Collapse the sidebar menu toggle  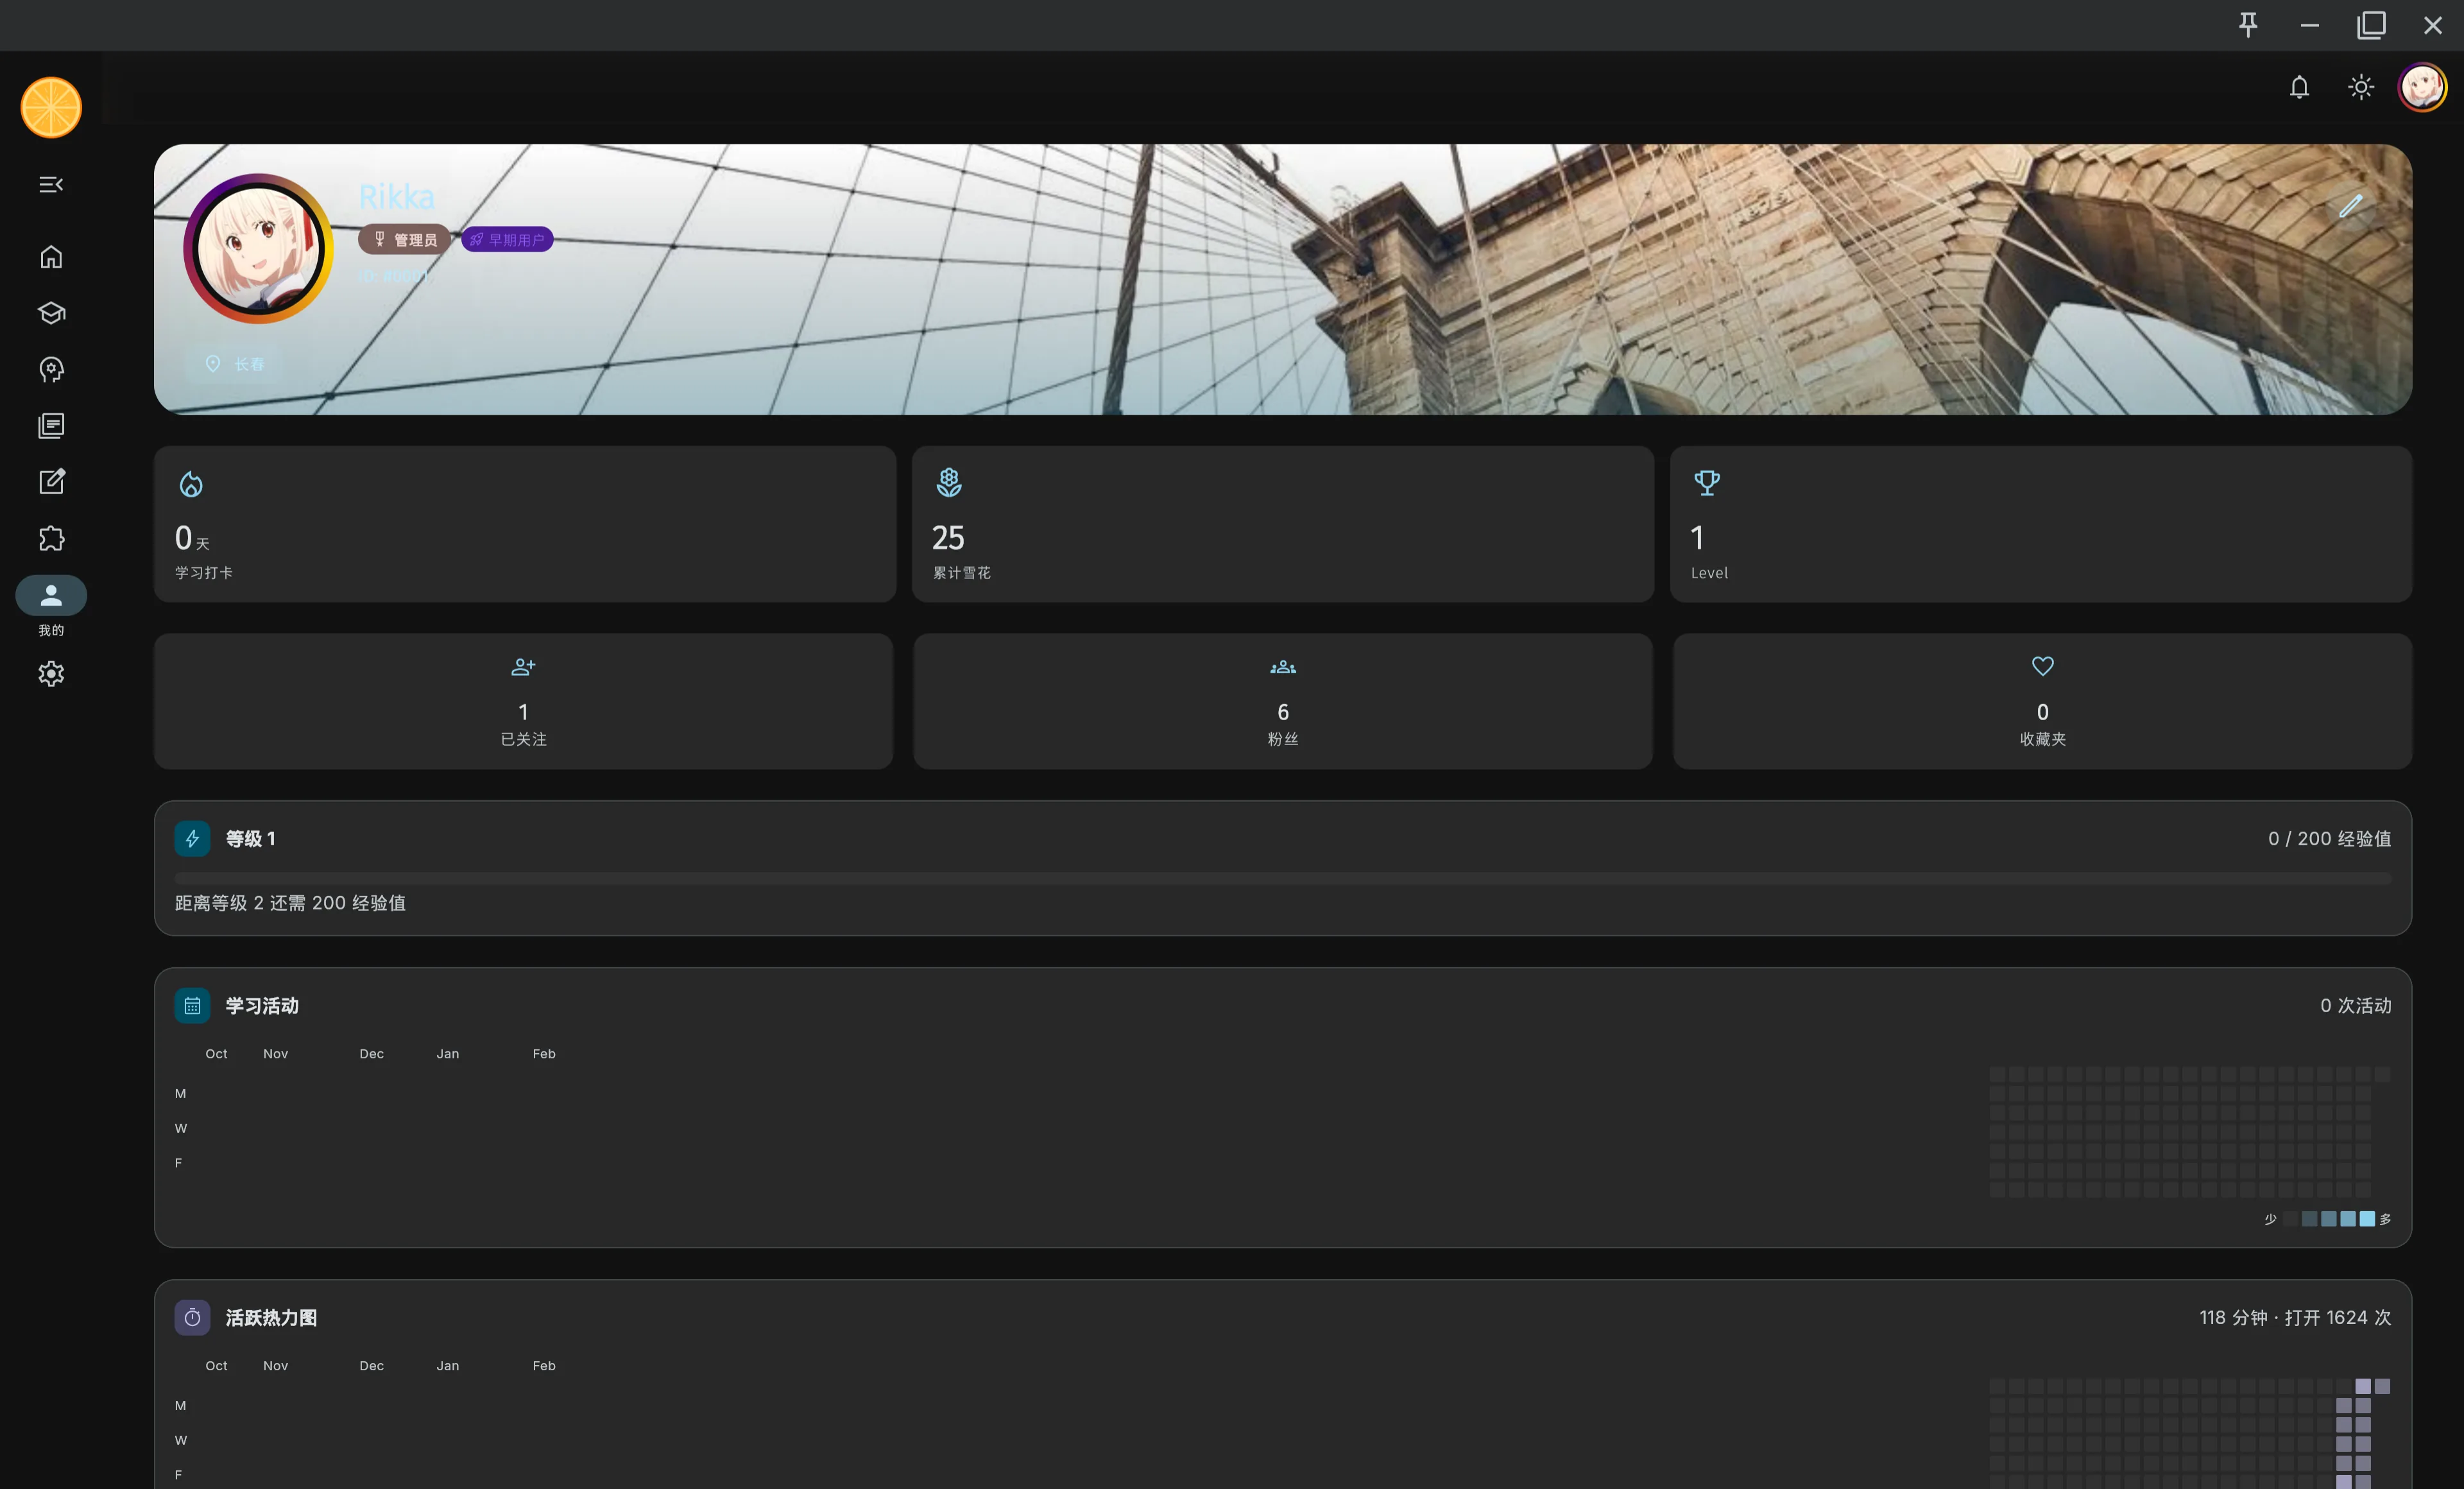(51, 184)
